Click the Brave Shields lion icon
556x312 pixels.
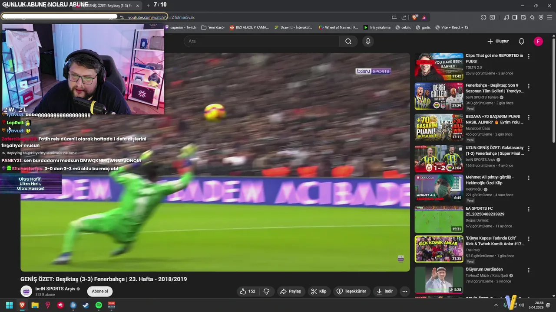click(415, 17)
